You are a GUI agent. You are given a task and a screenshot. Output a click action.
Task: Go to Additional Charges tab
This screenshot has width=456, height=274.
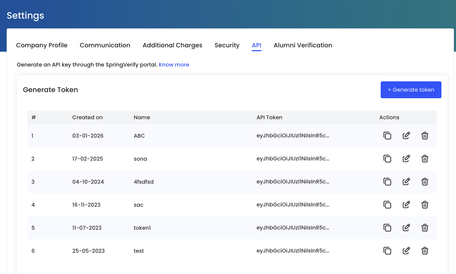click(172, 45)
